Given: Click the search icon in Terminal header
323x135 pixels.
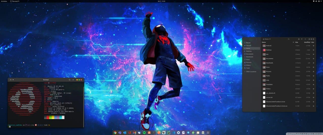Looking at the screenshot, I should pyautogui.click(x=70, y=80).
